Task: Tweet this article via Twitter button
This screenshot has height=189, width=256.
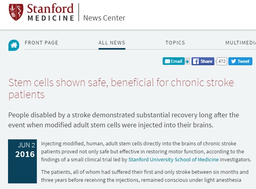Action: click(x=241, y=61)
